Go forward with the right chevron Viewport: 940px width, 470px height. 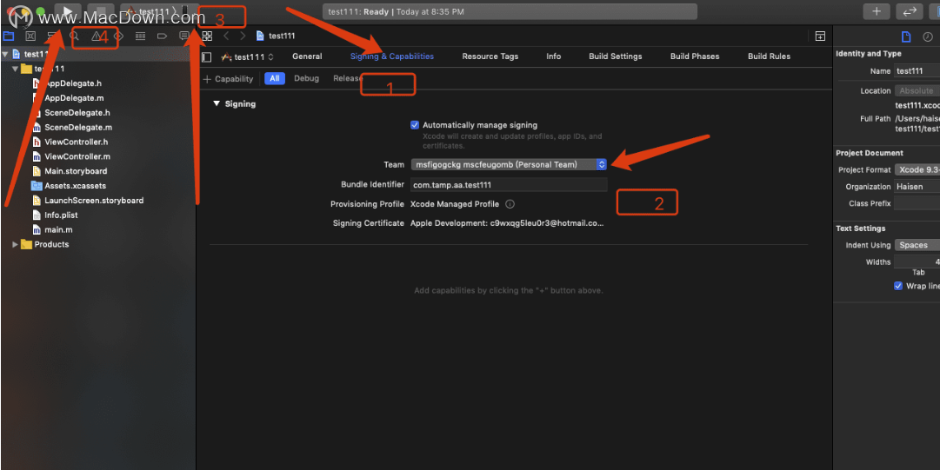(243, 36)
